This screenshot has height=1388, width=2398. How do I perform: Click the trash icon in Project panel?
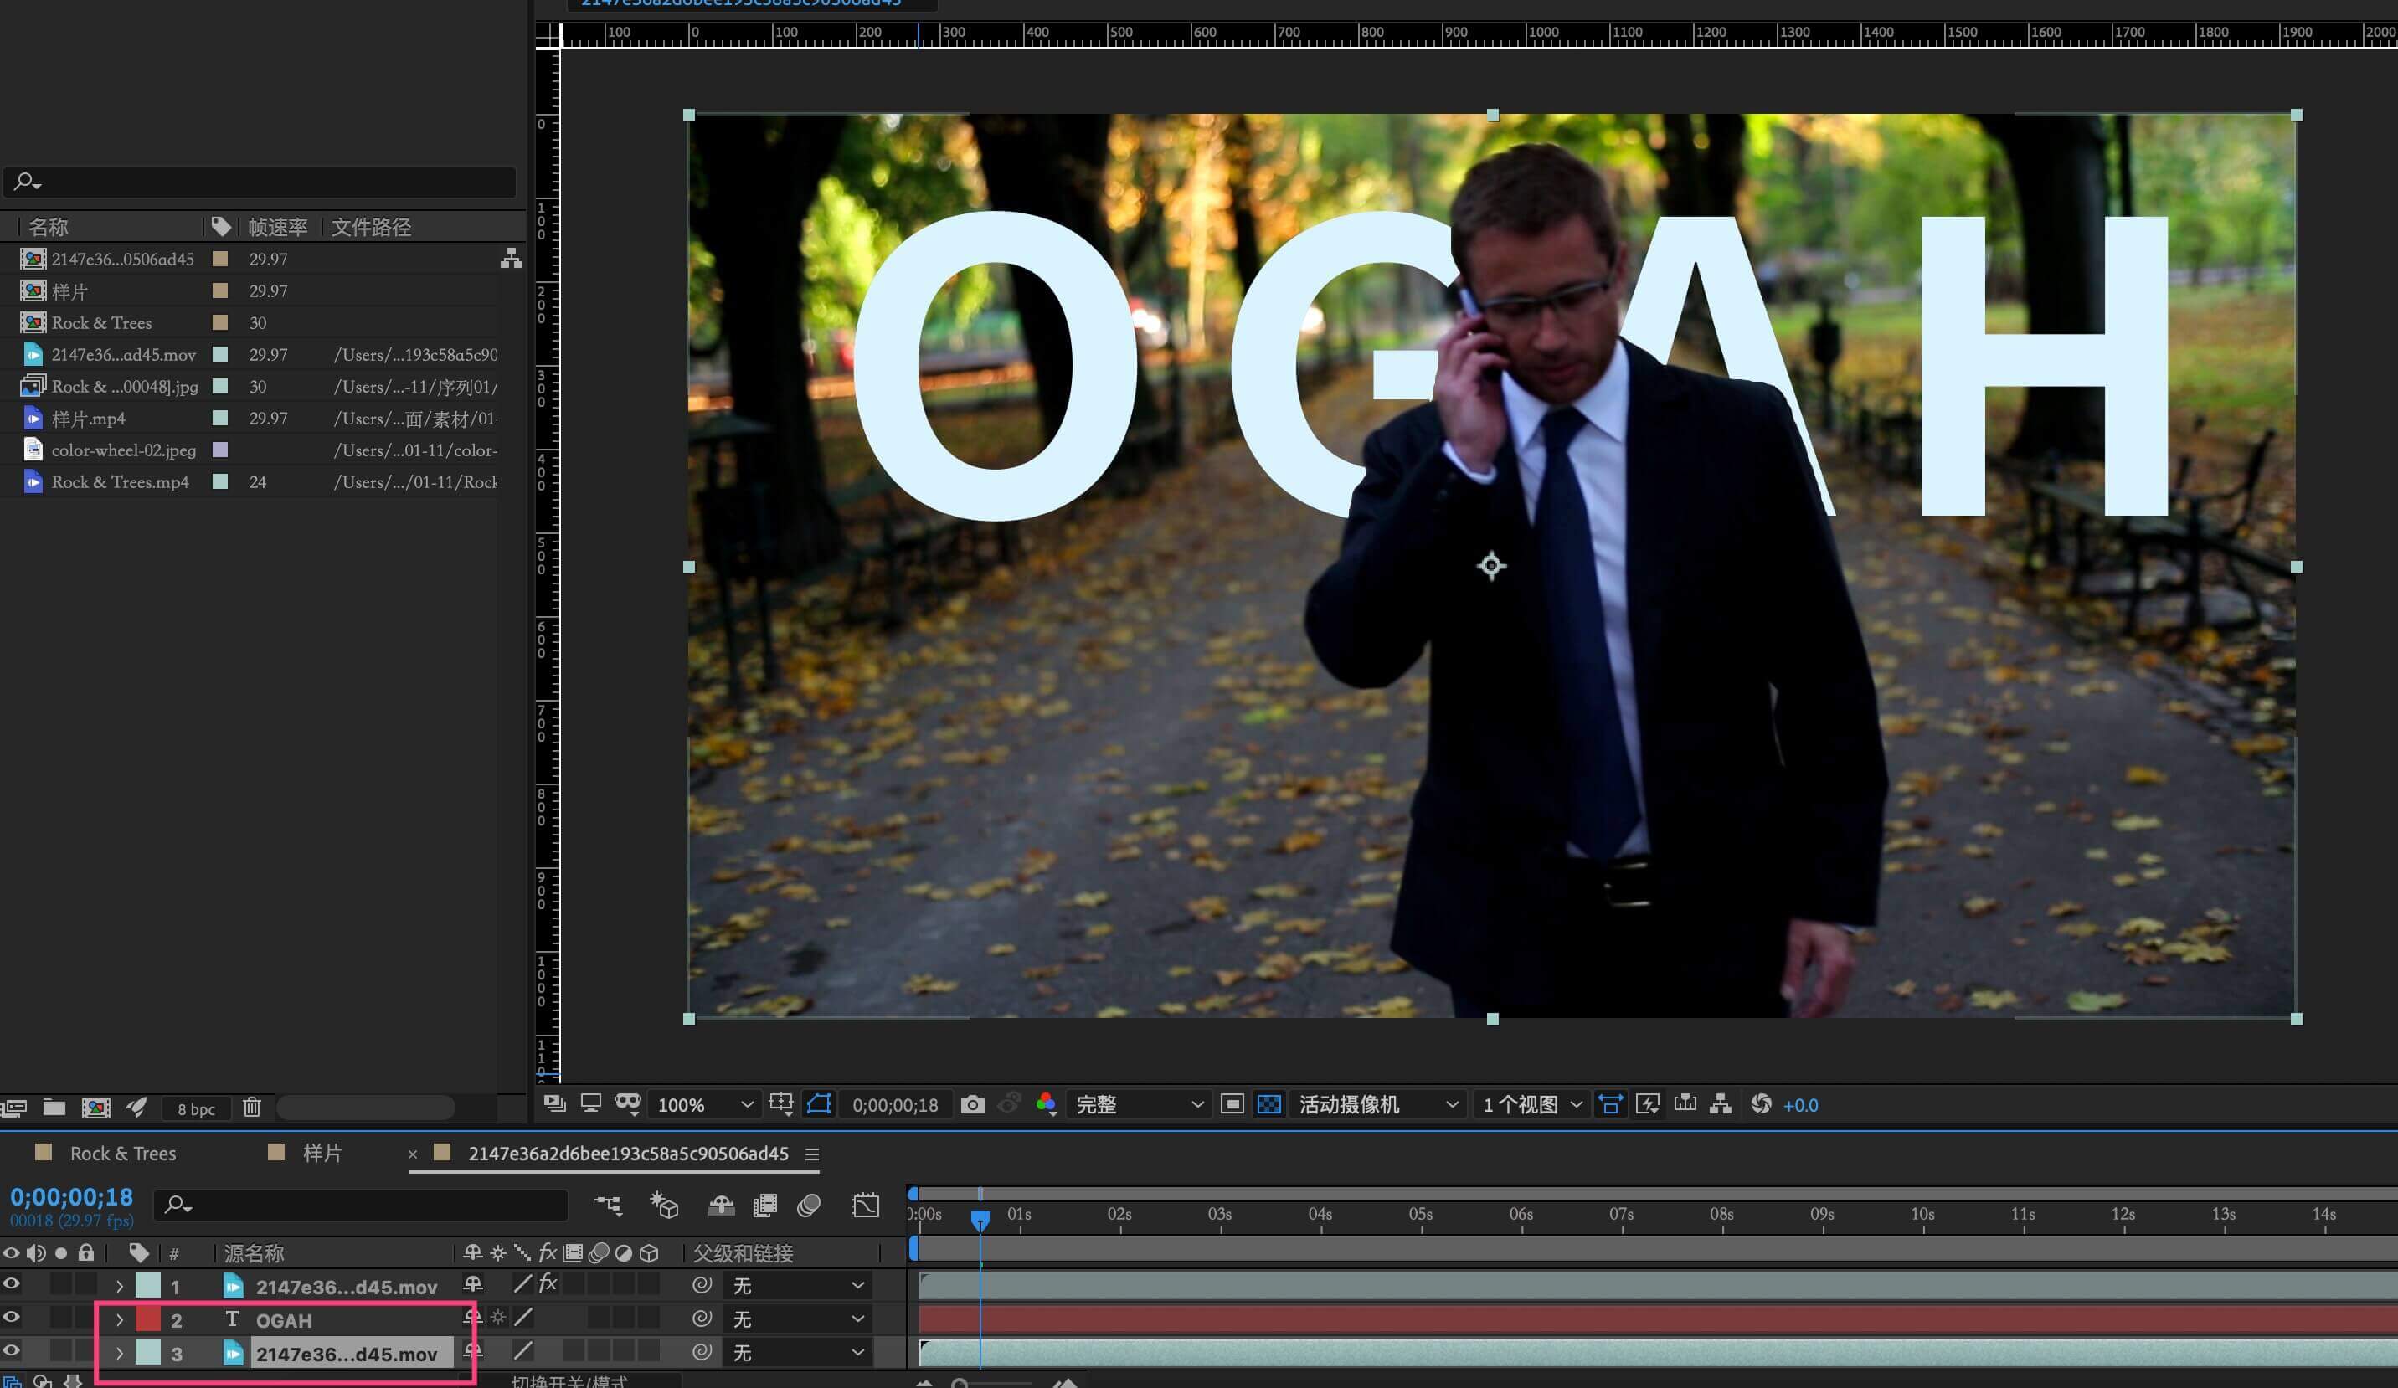[x=251, y=1108]
